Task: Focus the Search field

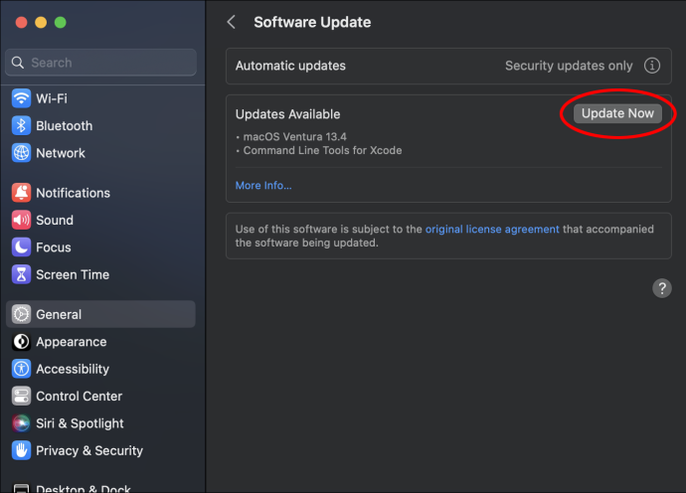Action: (x=100, y=63)
